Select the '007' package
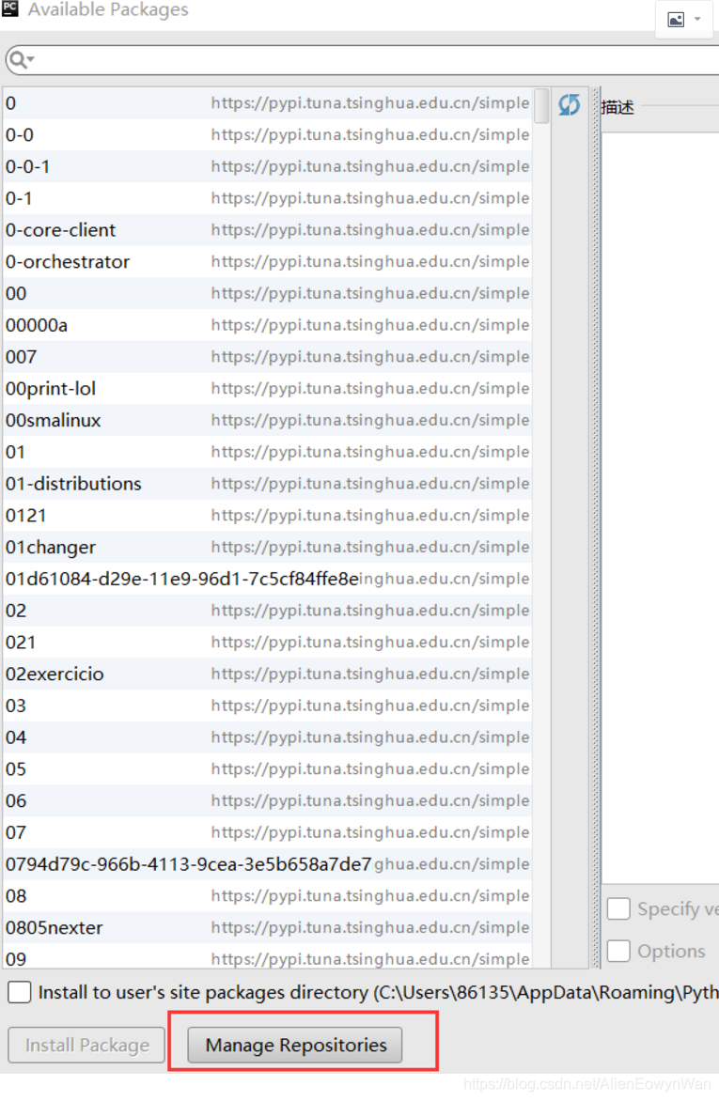 click(x=267, y=357)
